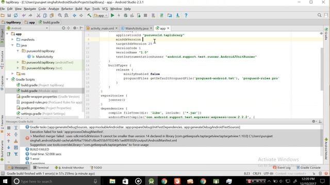This screenshot has height=185, width=330.
Task: Click the Save All toolbar icon
Action: pyautogui.click(x=9, y=15)
